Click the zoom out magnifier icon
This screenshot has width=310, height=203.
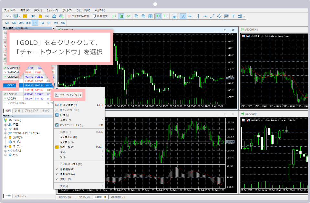click(143, 16)
